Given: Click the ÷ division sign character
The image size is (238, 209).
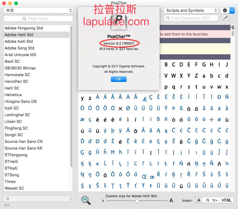Looking at the screenshot, I should [211, 120].
